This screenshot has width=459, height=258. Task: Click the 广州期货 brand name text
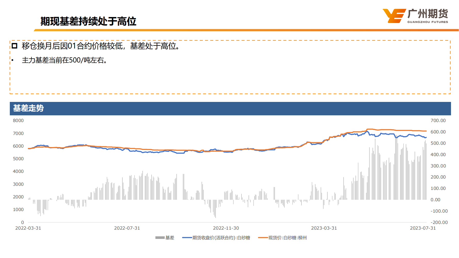click(428, 14)
